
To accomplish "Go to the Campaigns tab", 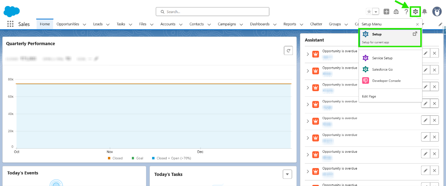I will coord(227,24).
